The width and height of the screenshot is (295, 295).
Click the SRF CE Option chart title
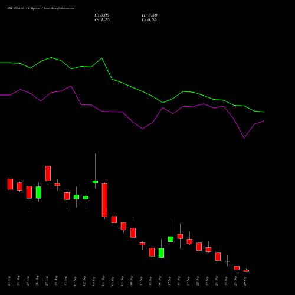41,9
